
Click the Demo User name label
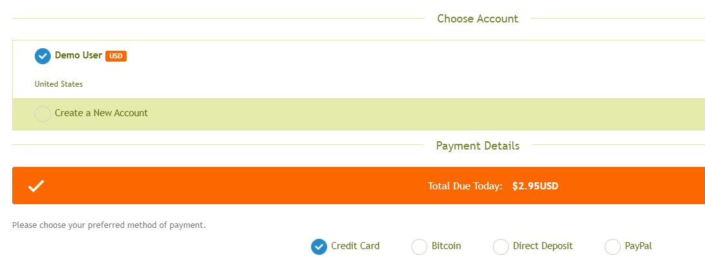[x=78, y=55]
